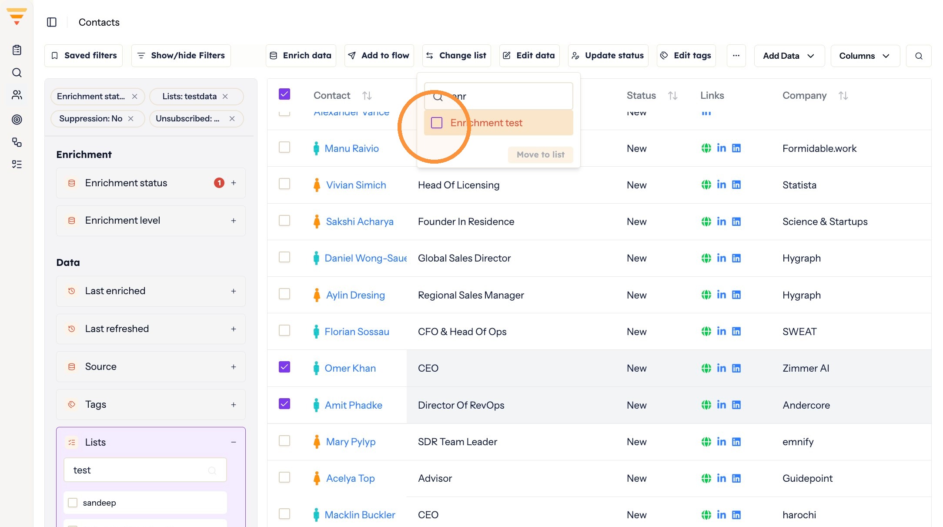Click the Add to flow toolbar button
The width and height of the screenshot is (943, 527).
(379, 56)
